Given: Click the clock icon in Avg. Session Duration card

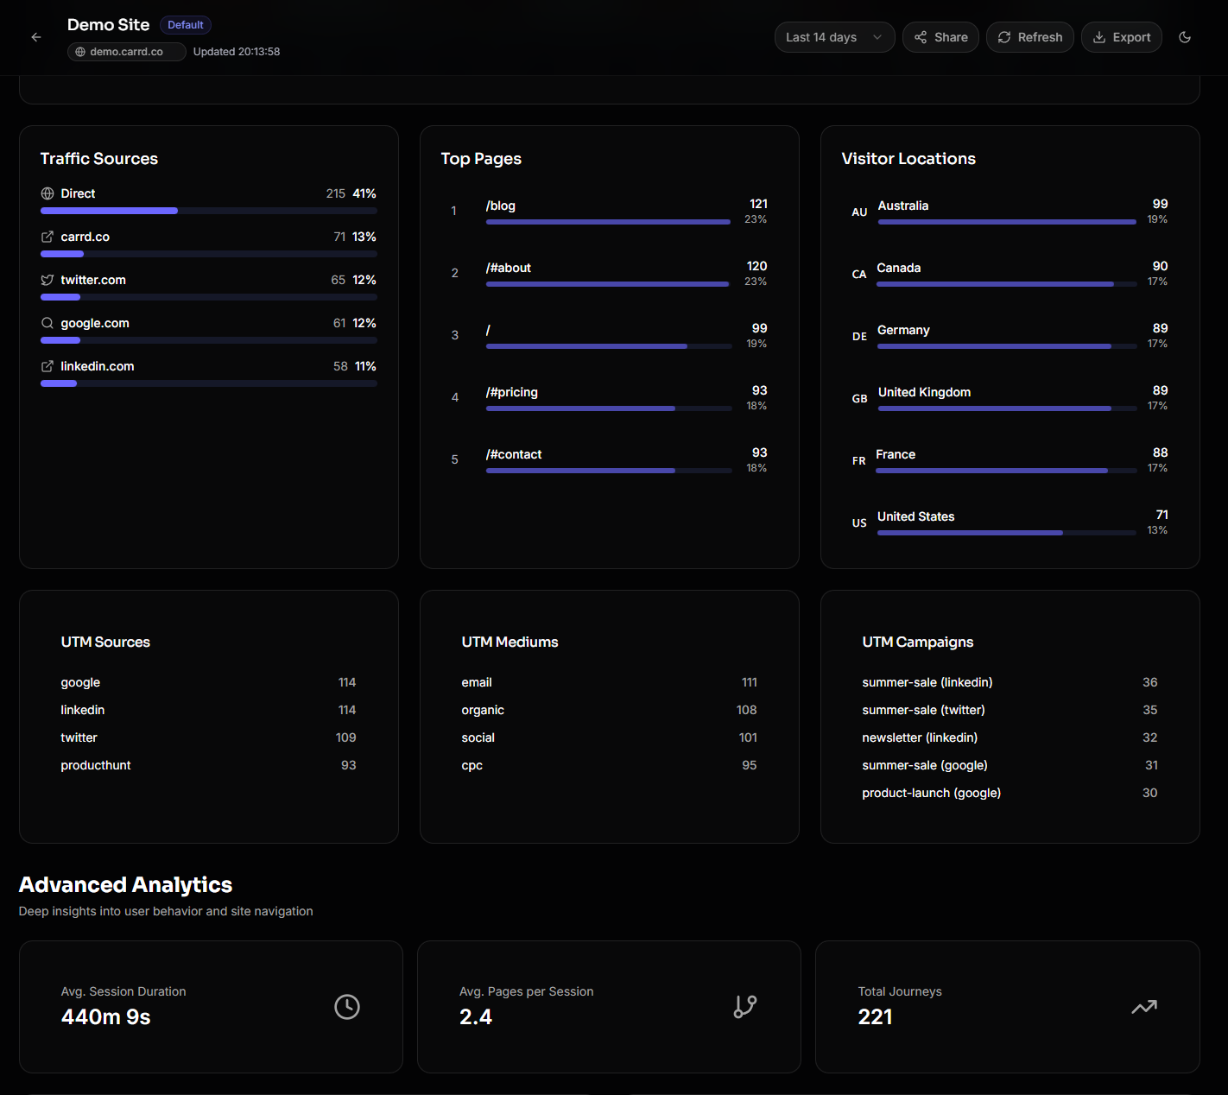Looking at the screenshot, I should pos(347,1007).
